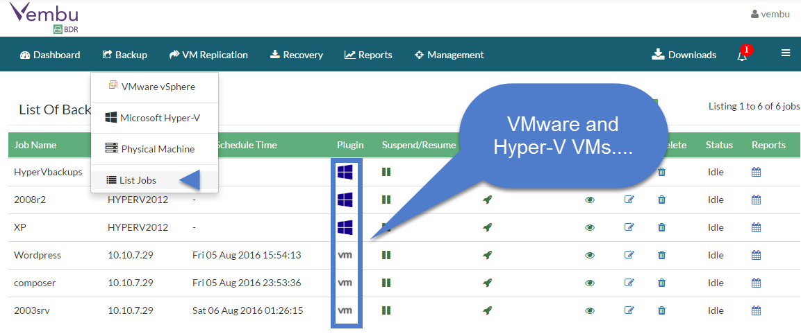Delete the XP job
The height and width of the screenshot is (334, 801).
(661, 227)
